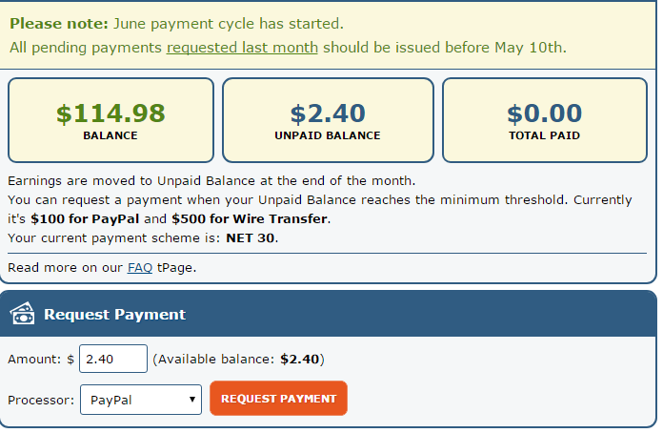Click the '$500 for Wire Transfer' text
Image resolution: width=663 pixels, height=433 pixels.
coord(250,218)
